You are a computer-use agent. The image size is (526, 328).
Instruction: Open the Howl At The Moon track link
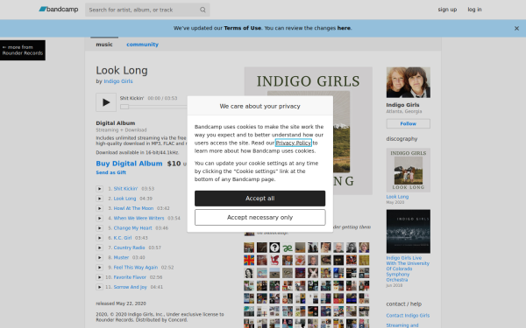[133, 208]
